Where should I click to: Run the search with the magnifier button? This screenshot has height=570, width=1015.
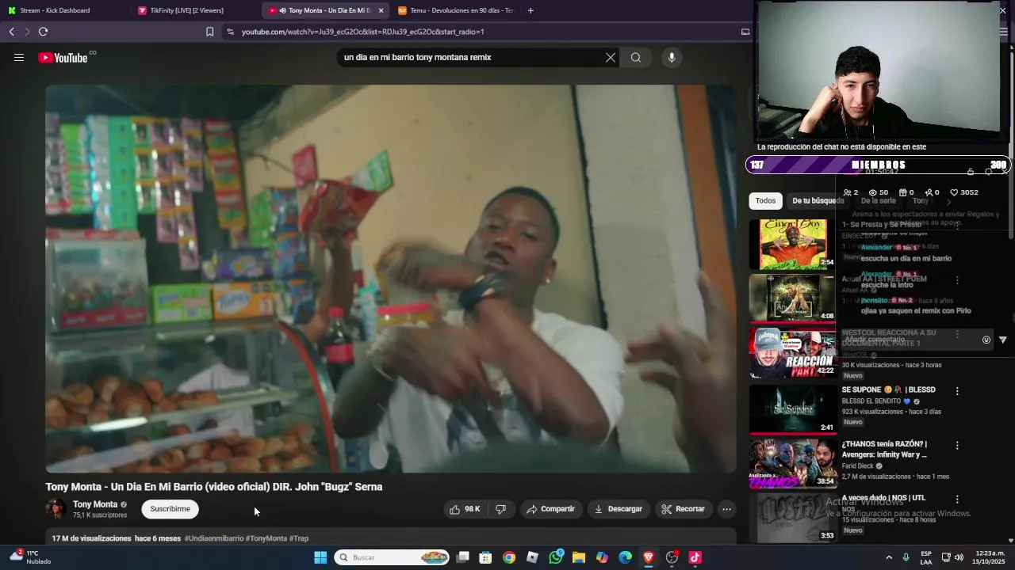coord(636,57)
